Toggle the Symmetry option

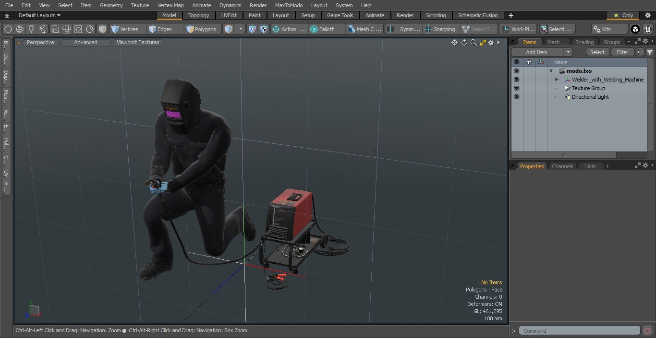tap(404, 29)
